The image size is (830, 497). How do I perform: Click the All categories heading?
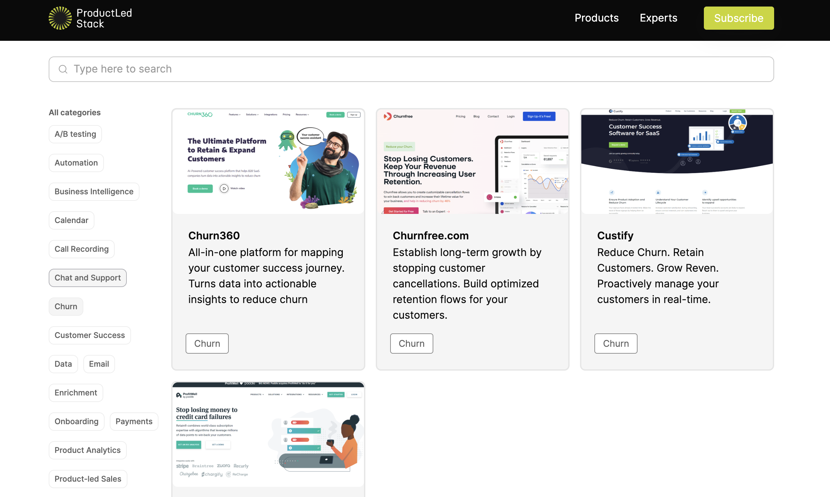click(x=75, y=113)
